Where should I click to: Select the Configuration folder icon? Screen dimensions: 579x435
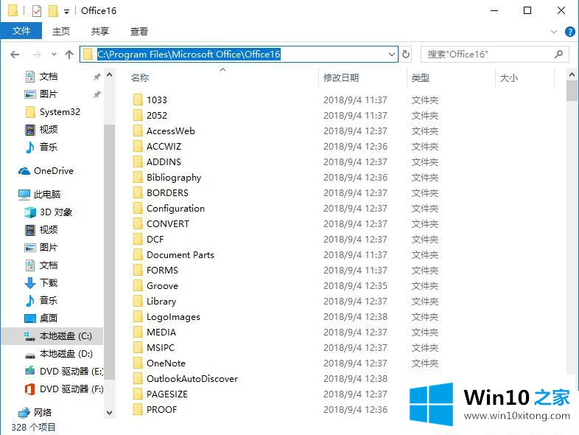click(138, 209)
